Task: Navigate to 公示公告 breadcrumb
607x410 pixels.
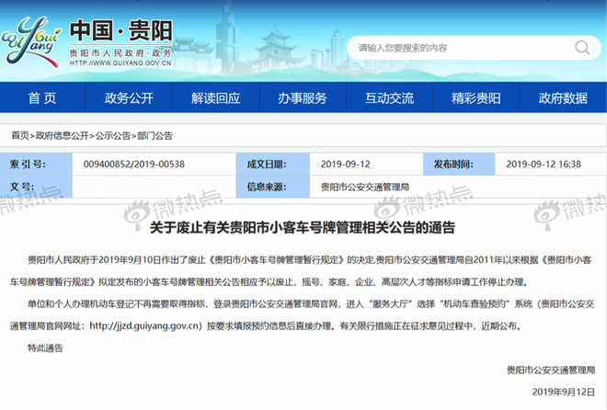Action: tap(113, 135)
